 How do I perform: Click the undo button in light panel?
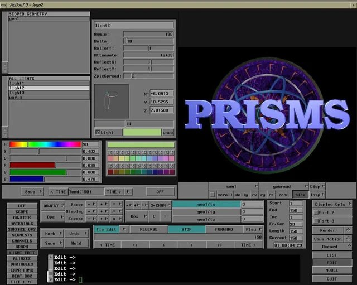pos(168,132)
